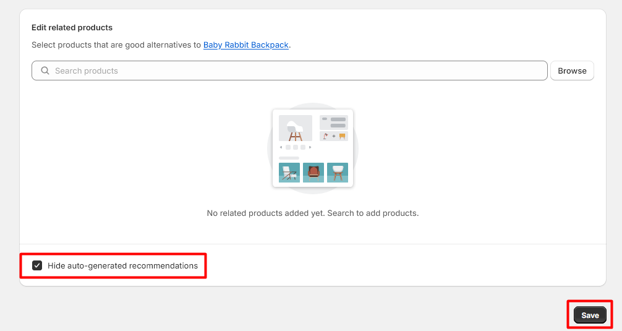The height and width of the screenshot is (331, 622).
Task: Uncheck Hide auto-generated recommendations checkbox
Action: tap(37, 266)
